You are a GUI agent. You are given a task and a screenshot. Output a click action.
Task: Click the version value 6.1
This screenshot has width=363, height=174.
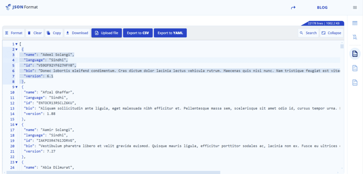tap(50, 76)
